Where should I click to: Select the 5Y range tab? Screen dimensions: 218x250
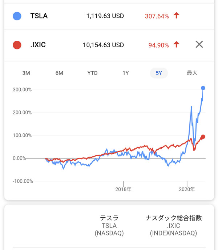pos(159,73)
